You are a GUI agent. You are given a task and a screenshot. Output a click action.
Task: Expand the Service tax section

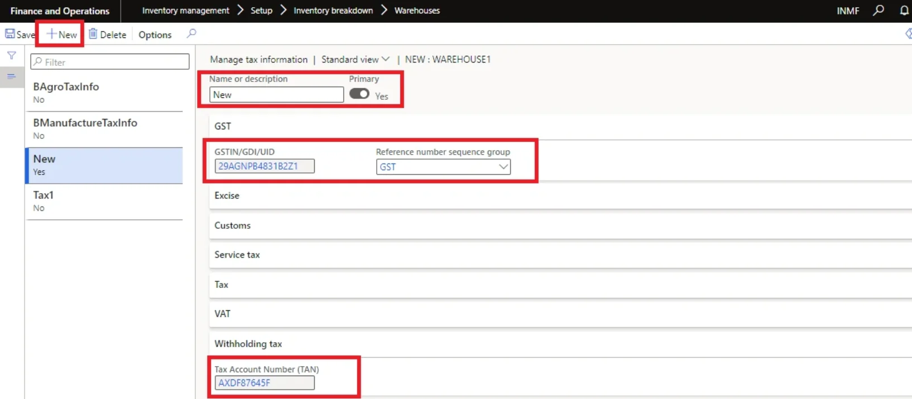click(x=560, y=254)
